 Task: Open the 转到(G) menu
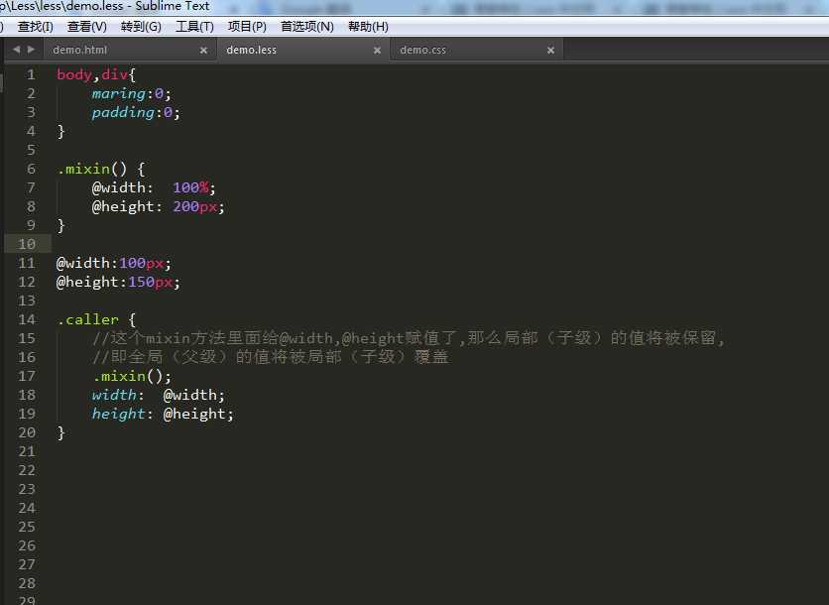coord(141,27)
